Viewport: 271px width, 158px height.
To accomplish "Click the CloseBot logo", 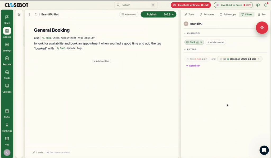I will [16, 5].
